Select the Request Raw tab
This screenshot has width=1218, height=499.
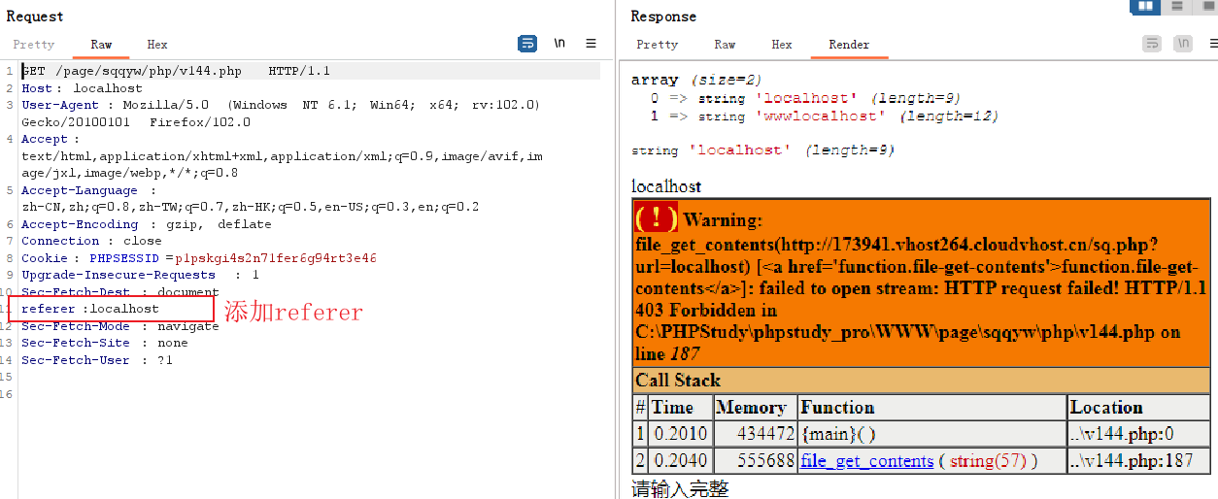point(101,45)
